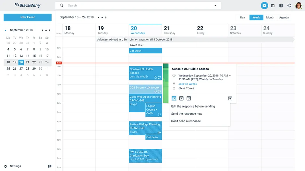Switch to Month view
Screen dimensions: 305x171
point(270,17)
